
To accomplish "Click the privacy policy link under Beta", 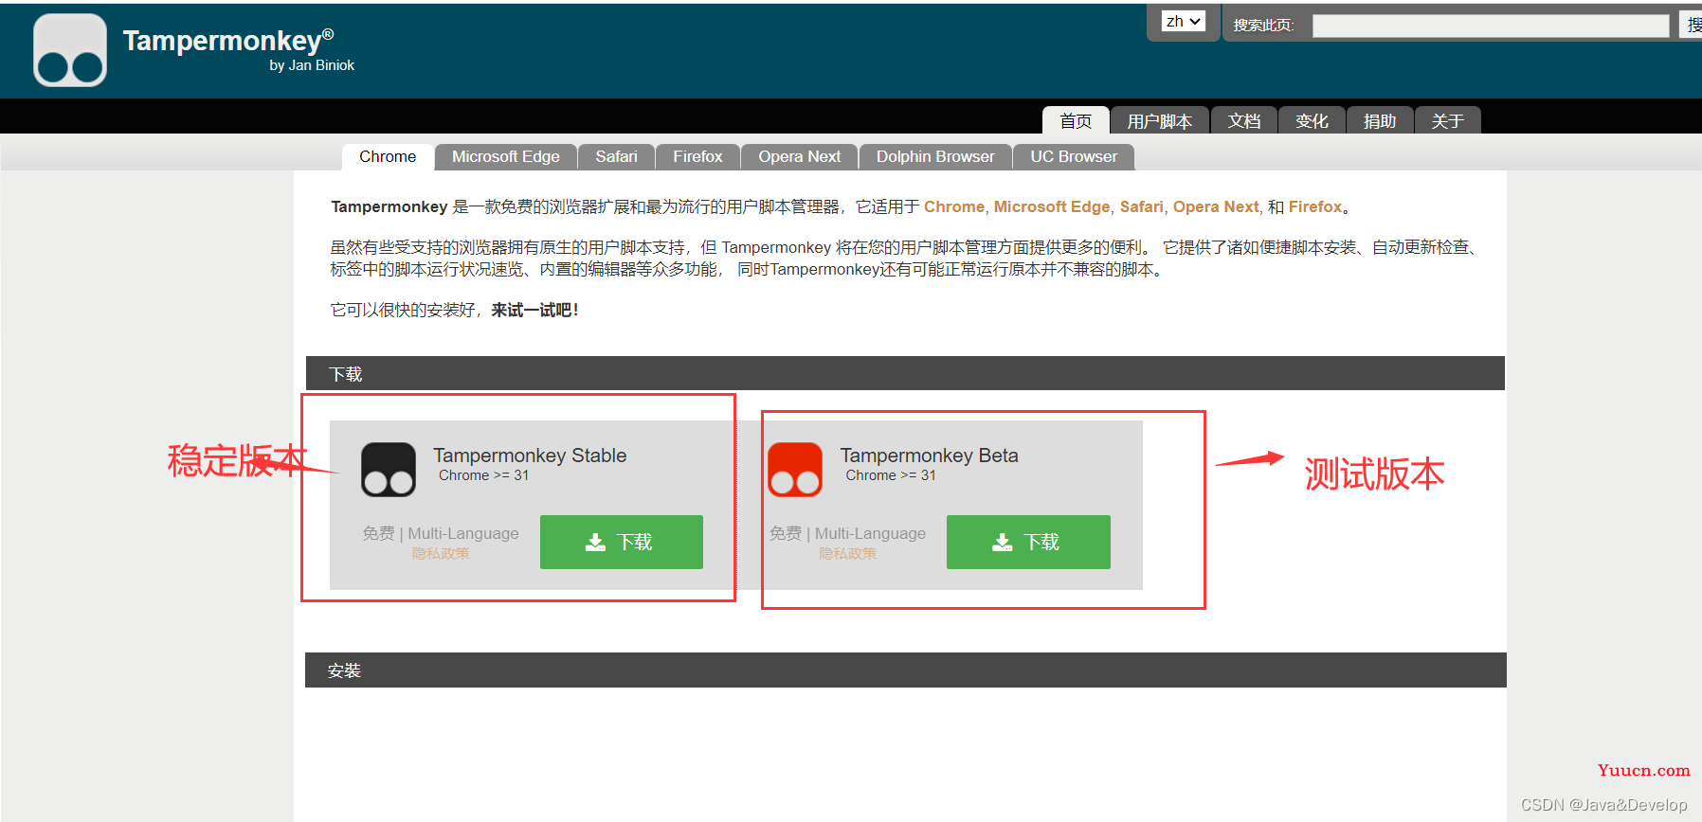I will 848,554.
